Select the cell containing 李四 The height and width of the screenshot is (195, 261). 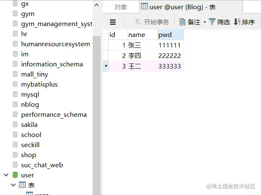coord(142,55)
